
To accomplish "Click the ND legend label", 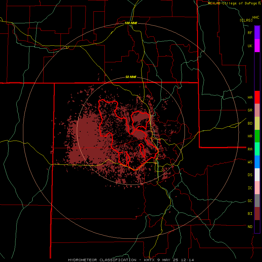I will pos(250,227).
